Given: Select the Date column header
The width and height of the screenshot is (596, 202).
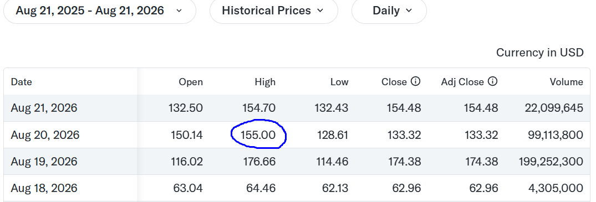Looking at the screenshot, I should pos(21,82).
